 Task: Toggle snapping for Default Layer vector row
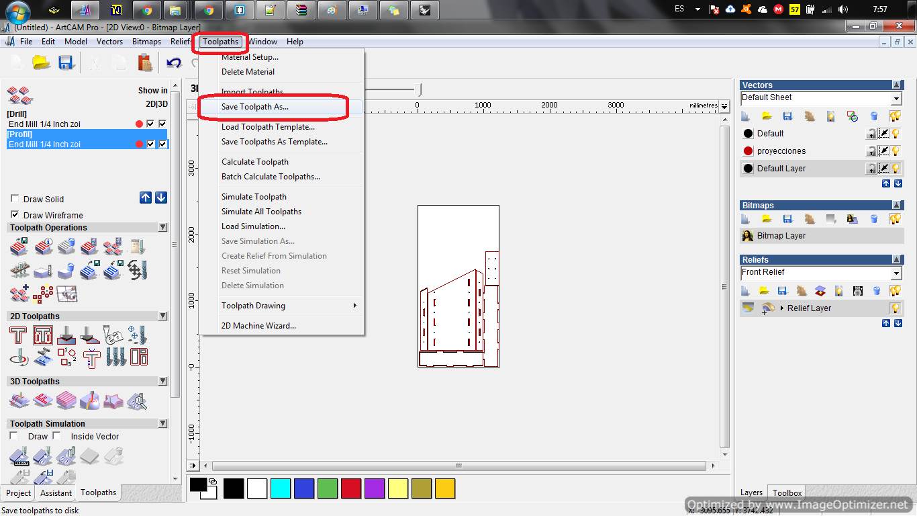tap(883, 169)
